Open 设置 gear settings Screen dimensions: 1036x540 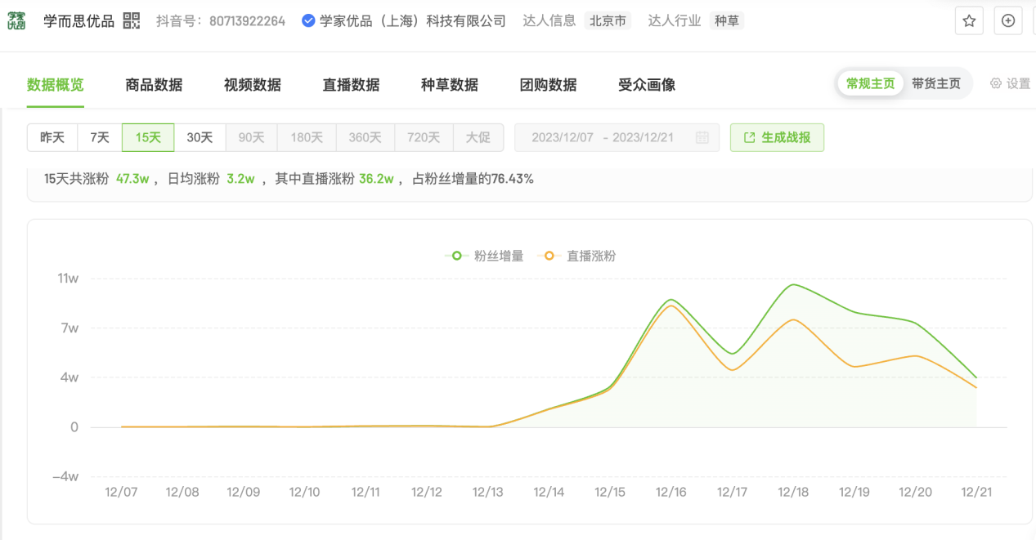click(1010, 84)
